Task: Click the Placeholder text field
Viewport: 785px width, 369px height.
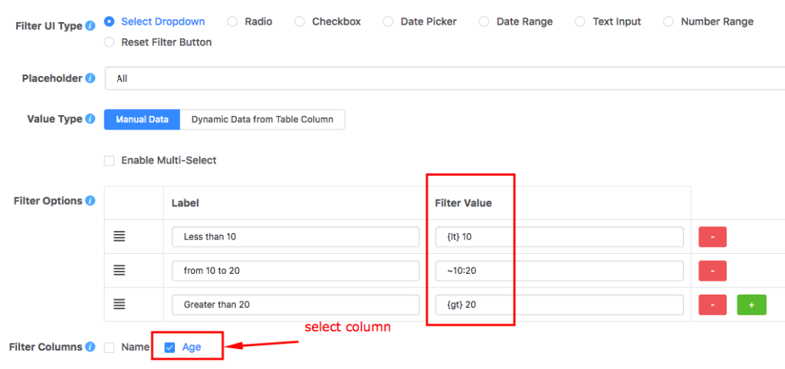Action: coord(445,78)
